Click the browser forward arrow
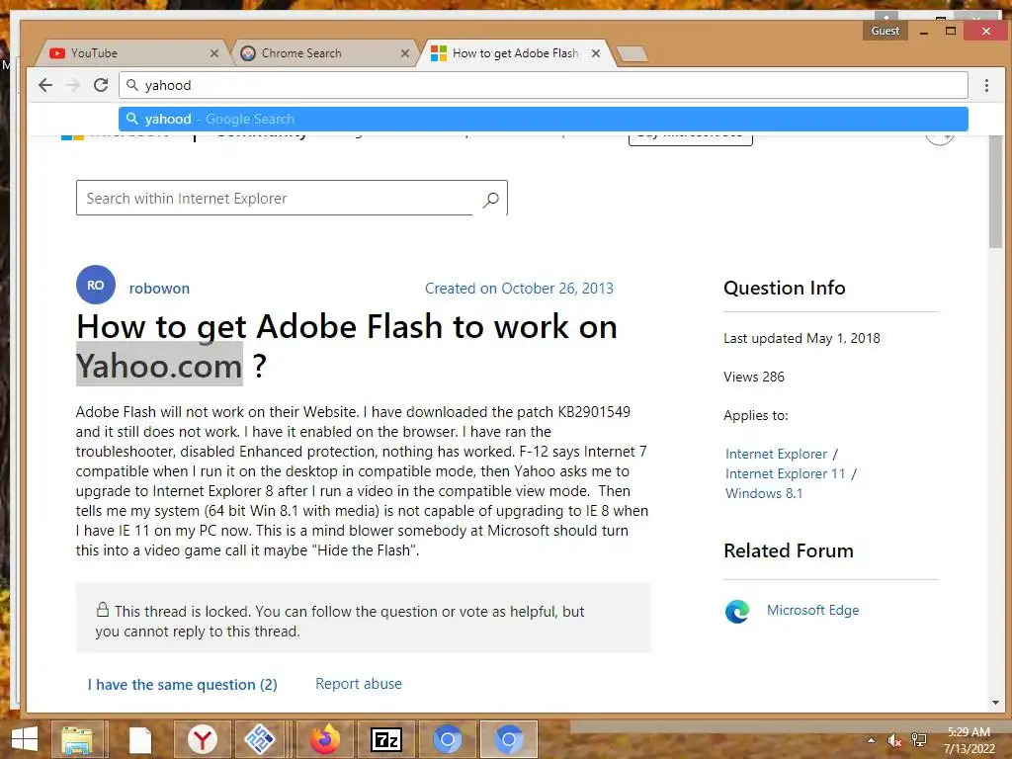The image size is (1012, 759). click(73, 85)
